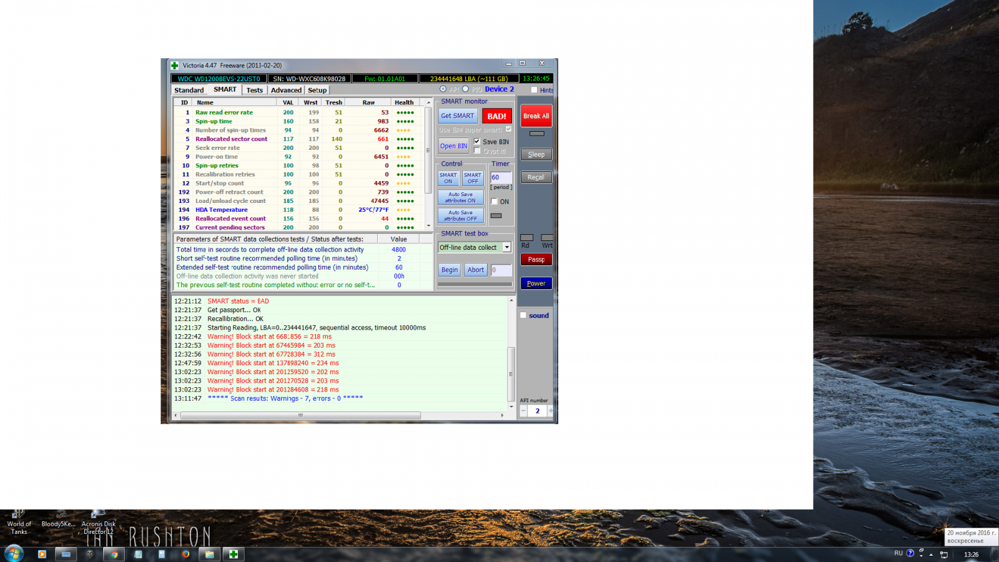Click the network icon in system tray
Screen dimensions: 999x562
click(944, 554)
